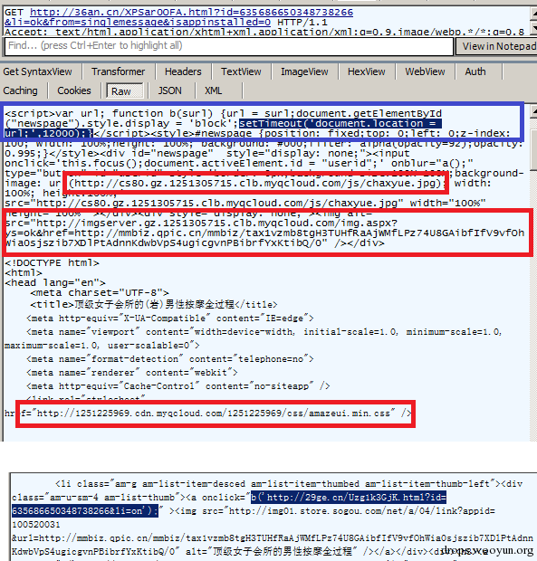This screenshot has width=537, height=561.
Task: Select the WebView tab
Action: (425, 71)
